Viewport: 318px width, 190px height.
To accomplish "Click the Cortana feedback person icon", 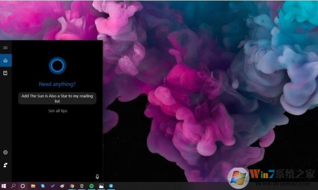I will tap(5, 165).
